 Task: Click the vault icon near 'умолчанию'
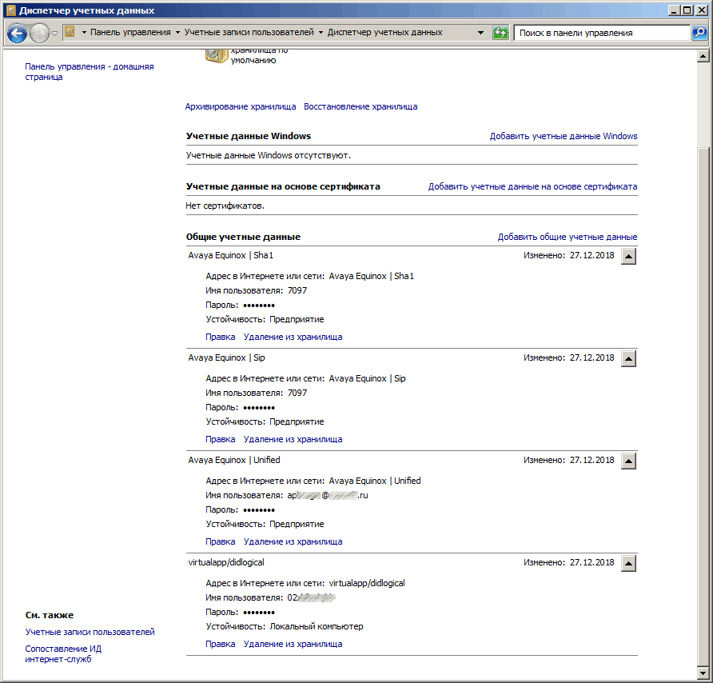pos(217,55)
